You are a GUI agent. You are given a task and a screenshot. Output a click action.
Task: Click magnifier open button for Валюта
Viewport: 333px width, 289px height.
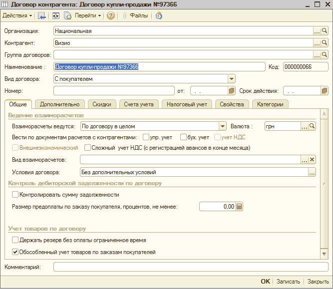pos(312,126)
